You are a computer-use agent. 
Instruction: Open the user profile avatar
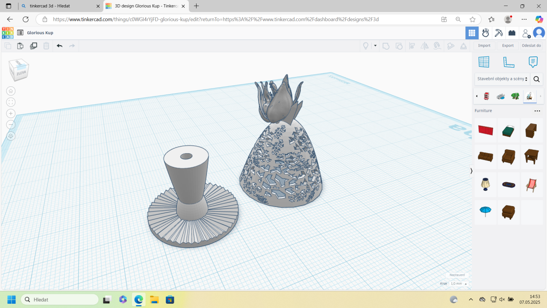pyautogui.click(x=539, y=33)
